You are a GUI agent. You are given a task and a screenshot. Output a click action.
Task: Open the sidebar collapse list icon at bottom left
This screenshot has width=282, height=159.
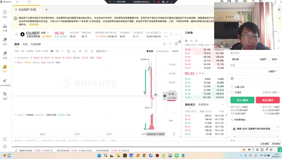pos(5,139)
